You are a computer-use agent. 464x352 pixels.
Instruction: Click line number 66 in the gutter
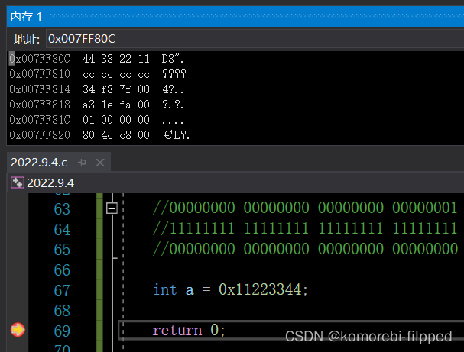[x=62, y=270]
